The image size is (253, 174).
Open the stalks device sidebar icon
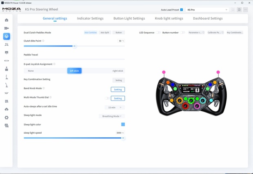7,93
